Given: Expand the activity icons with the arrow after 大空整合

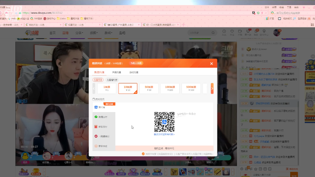Looking at the screenshot, I should 165,172.
